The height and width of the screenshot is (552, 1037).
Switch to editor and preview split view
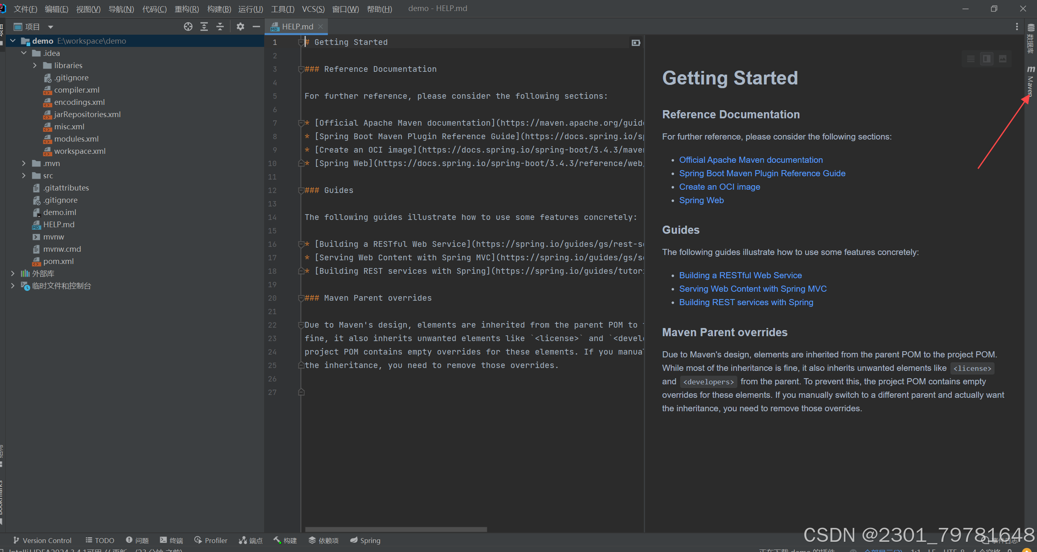pos(987,59)
